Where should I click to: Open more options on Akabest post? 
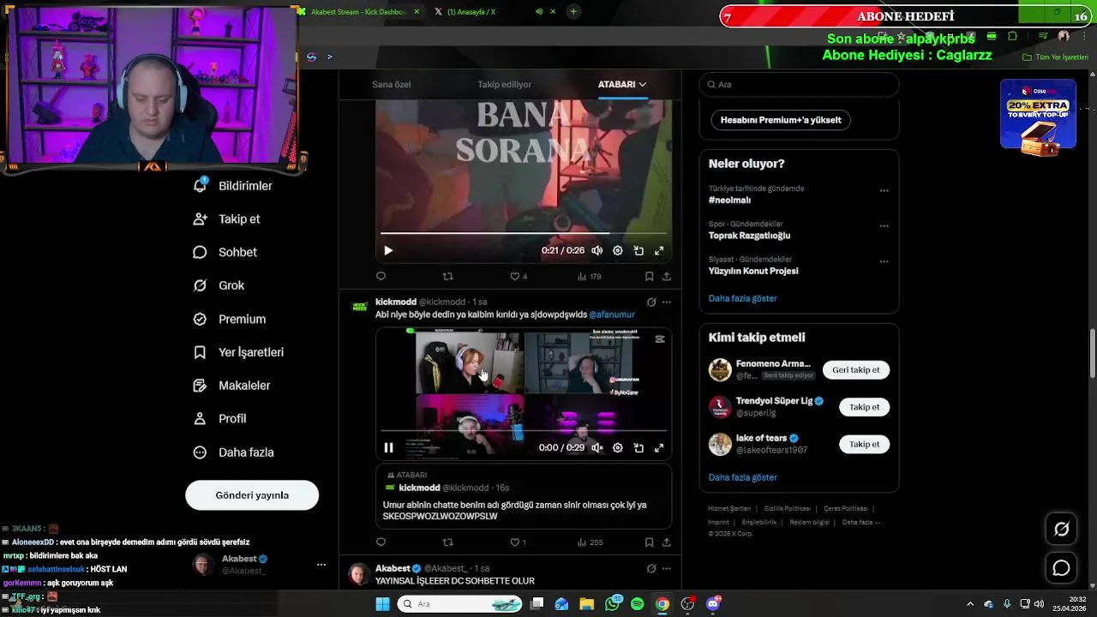[x=667, y=569]
